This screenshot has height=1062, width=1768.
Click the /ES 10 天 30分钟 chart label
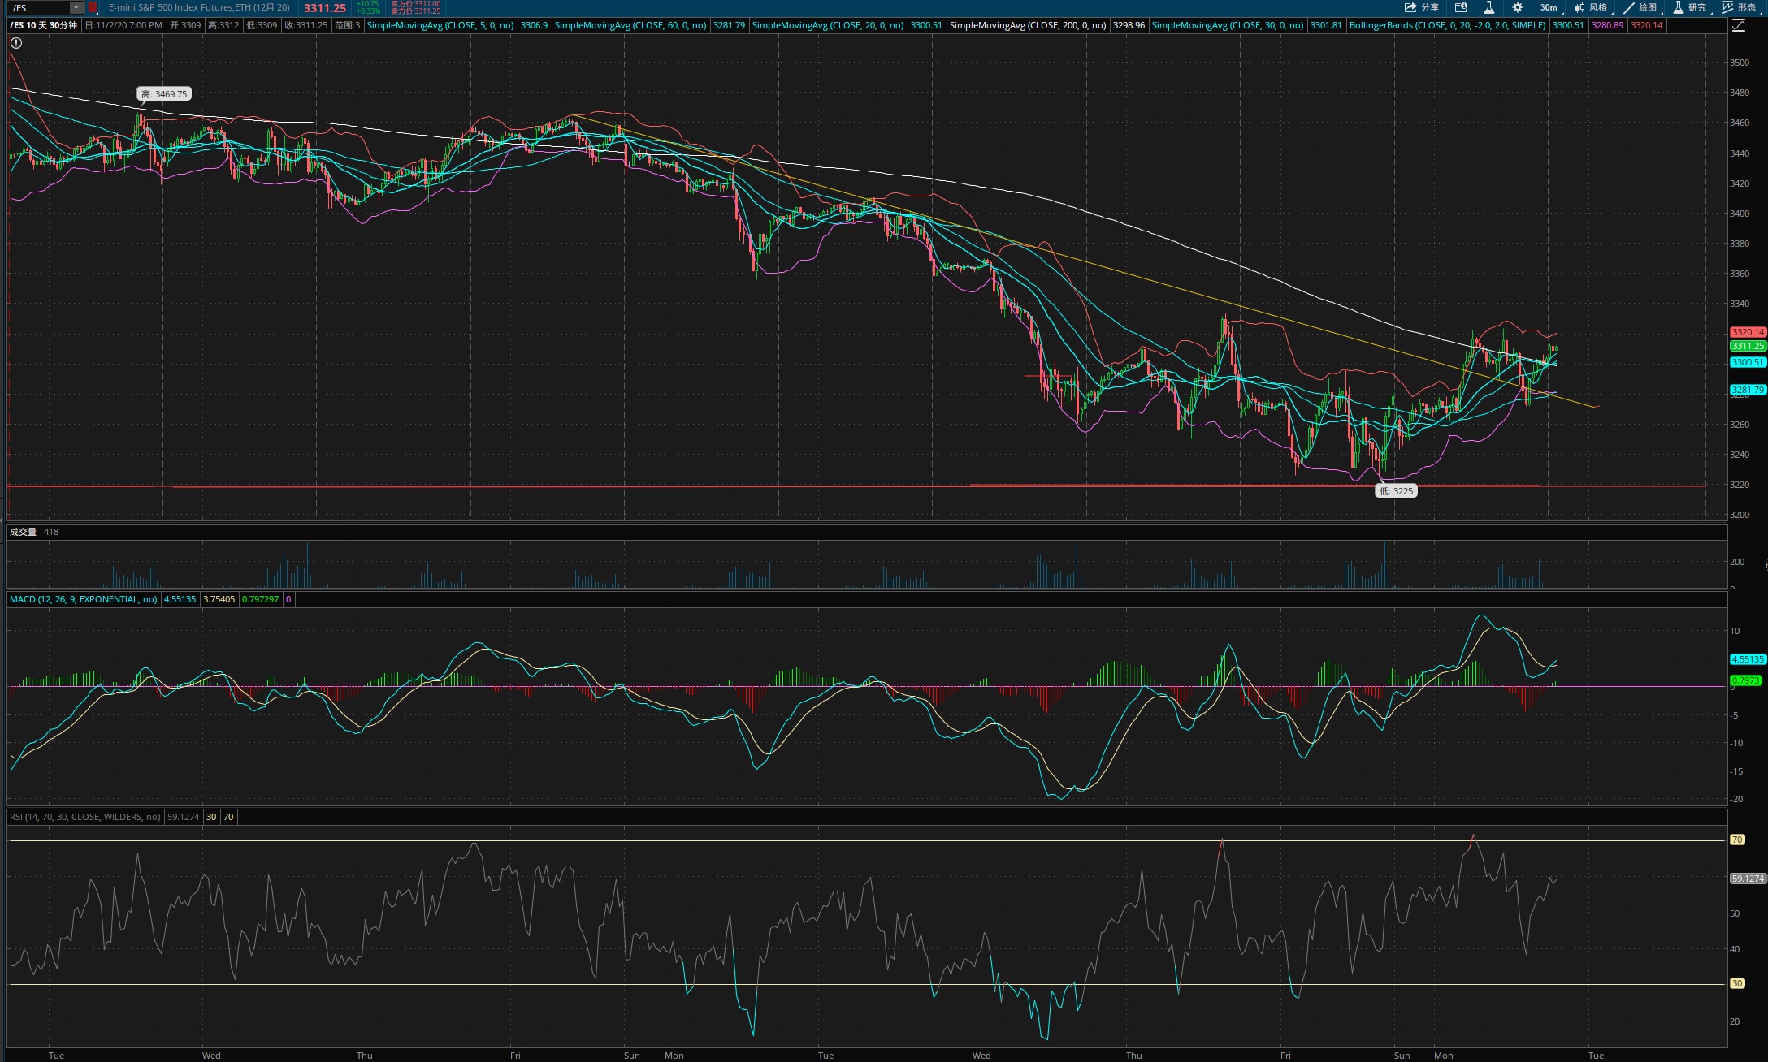(x=44, y=25)
